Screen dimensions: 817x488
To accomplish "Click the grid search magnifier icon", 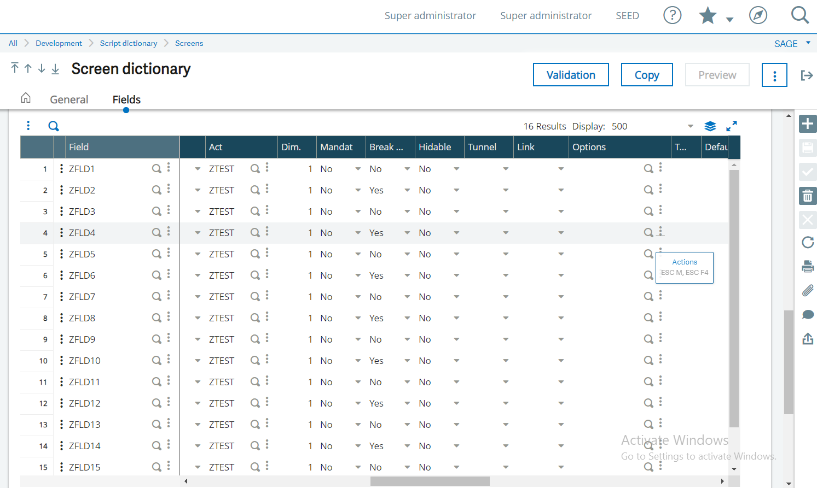I will coord(54,126).
